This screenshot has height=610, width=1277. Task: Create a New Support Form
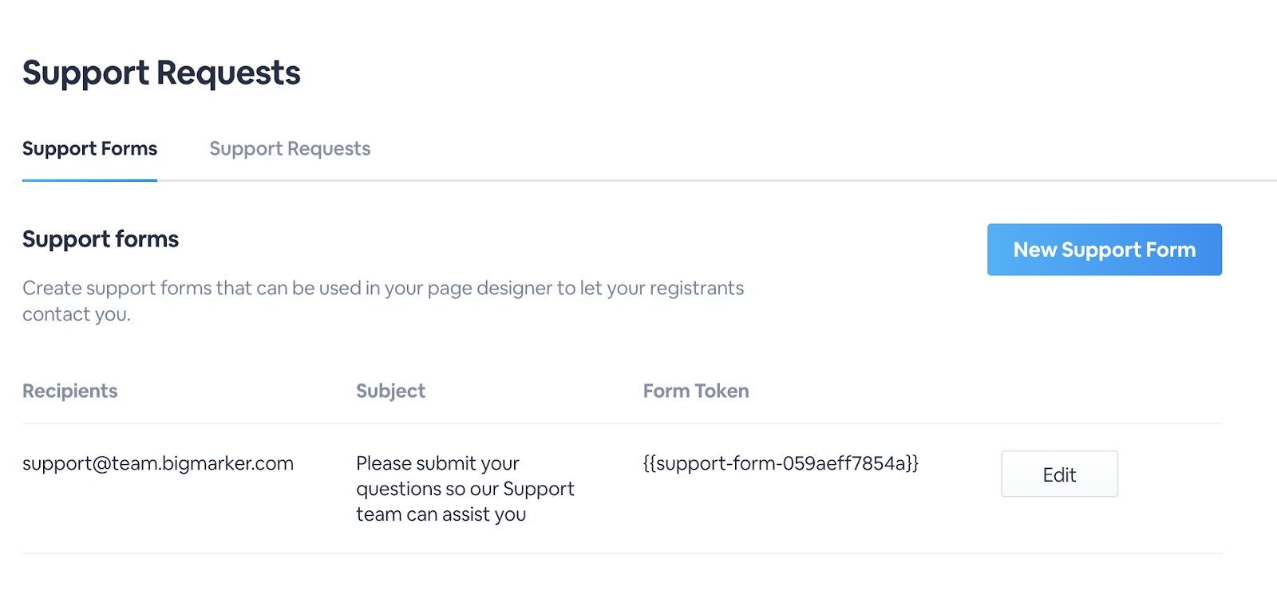point(1104,250)
